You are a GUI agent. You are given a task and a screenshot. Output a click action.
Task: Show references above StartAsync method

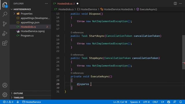point(77,33)
